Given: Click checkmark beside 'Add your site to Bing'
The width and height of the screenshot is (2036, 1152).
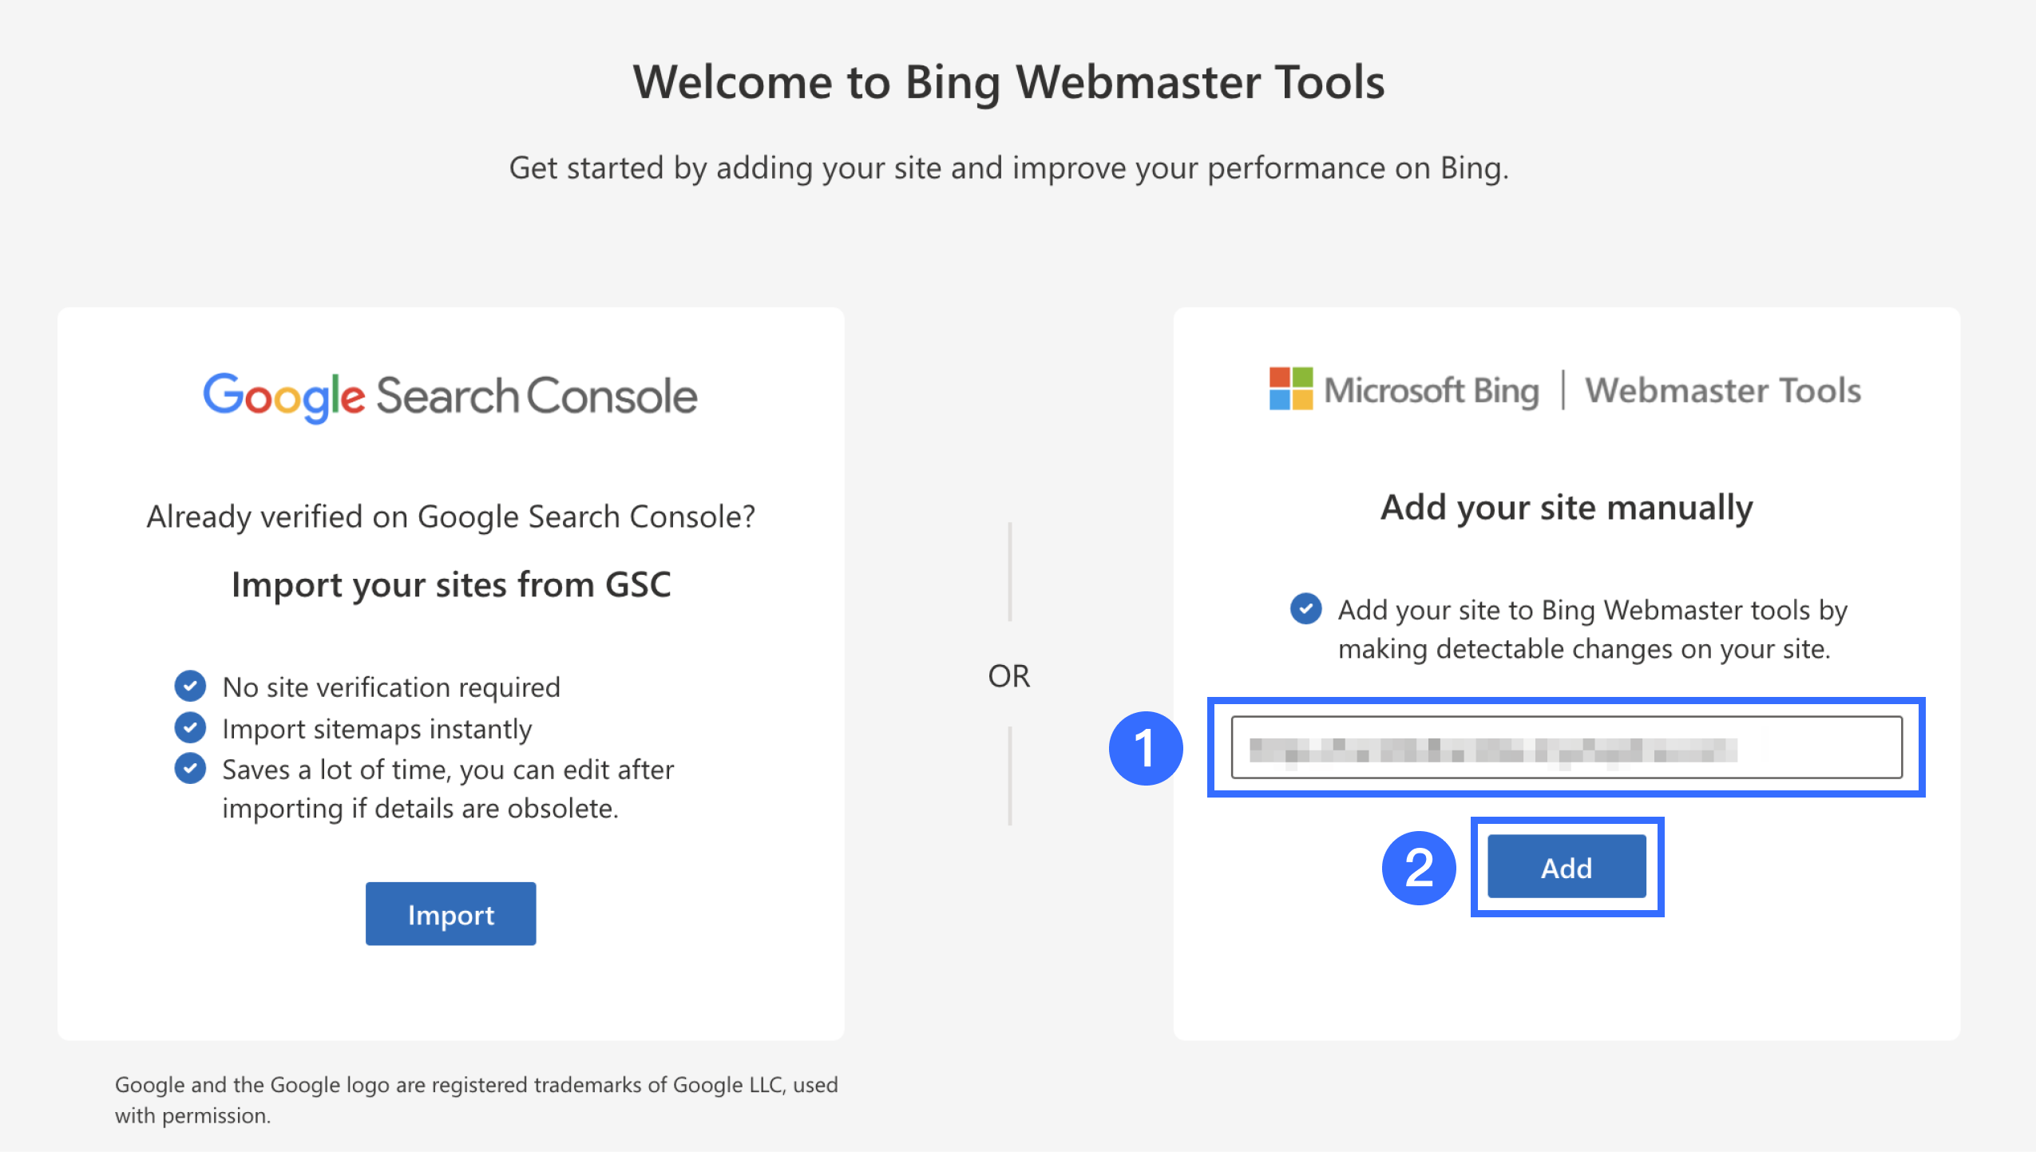Looking at the screenshot, I should tap(1305, 608).
